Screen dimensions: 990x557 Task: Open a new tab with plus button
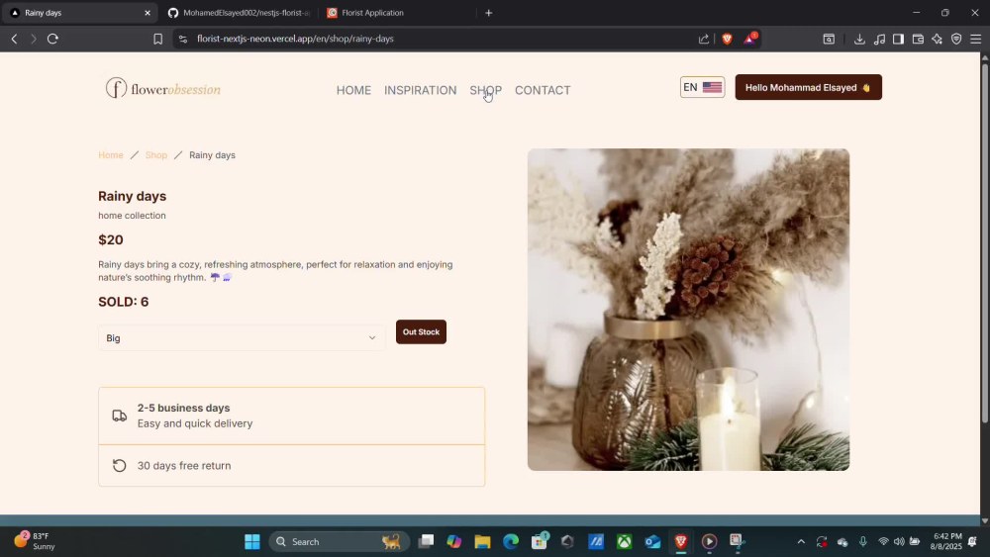pyautogui.click(x=489, y=13)
